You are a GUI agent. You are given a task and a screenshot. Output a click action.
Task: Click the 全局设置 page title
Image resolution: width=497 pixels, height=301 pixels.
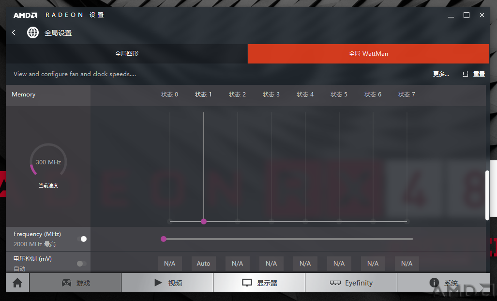coord(58,33)
